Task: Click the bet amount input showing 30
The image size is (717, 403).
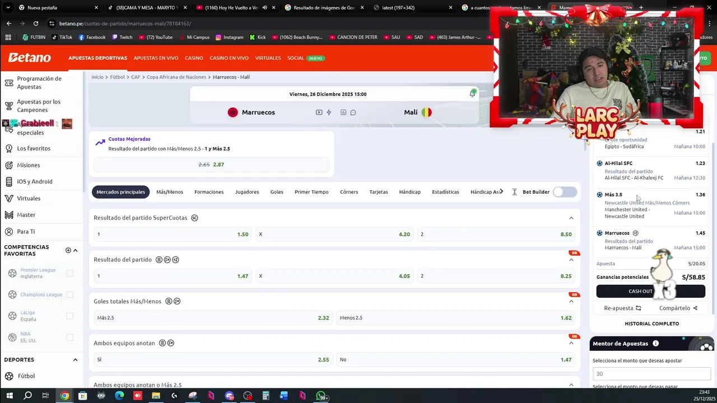Action: click(651, 374)
